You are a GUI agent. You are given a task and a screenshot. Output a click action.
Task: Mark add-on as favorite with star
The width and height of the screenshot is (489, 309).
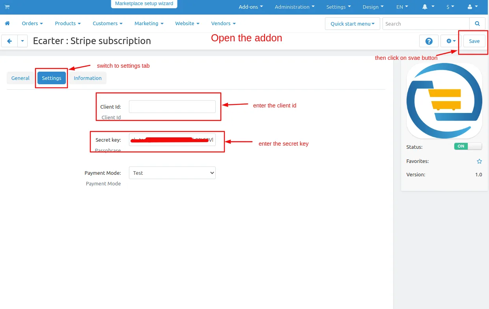(x=479, y=161)
